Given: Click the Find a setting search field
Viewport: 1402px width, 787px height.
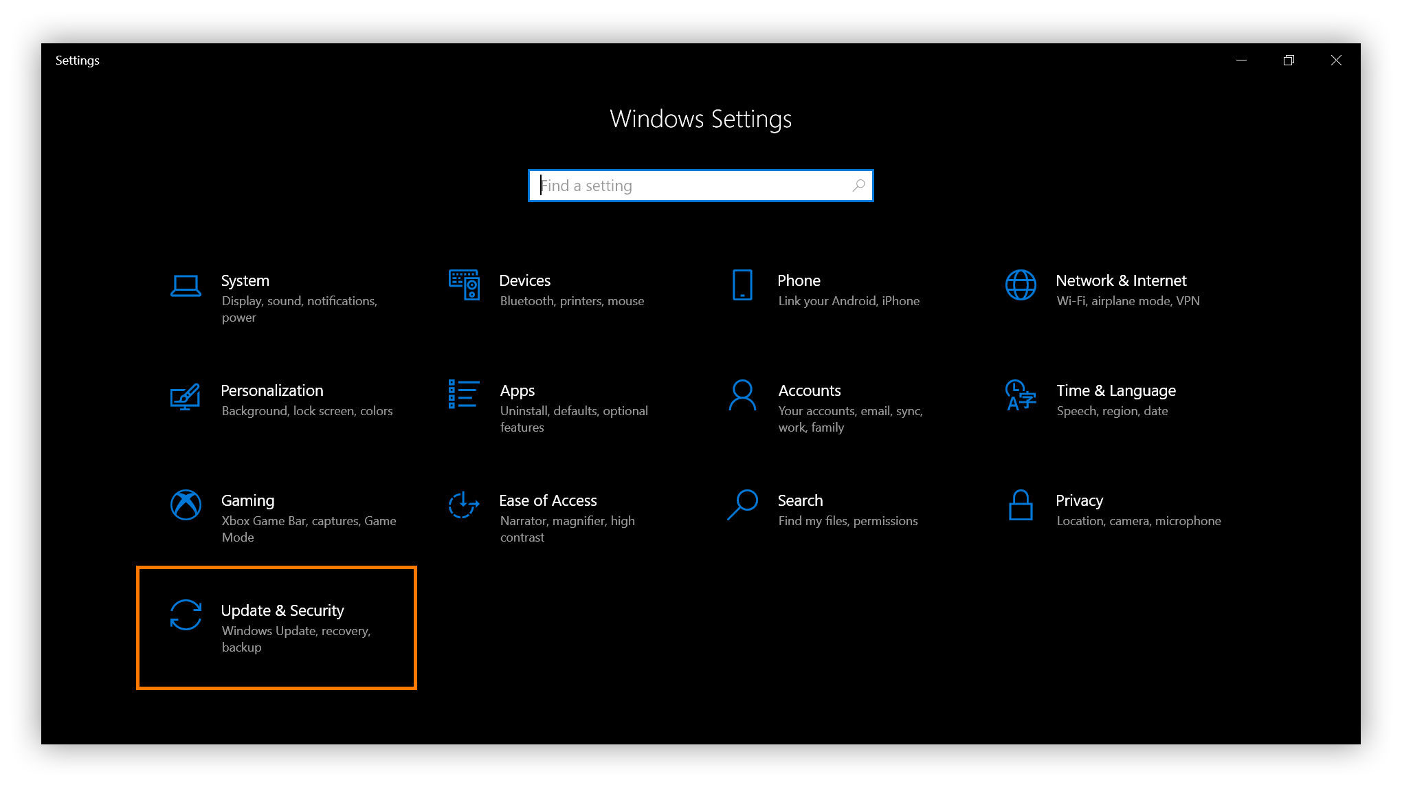Looking at the screenshot, I should 700,185.
